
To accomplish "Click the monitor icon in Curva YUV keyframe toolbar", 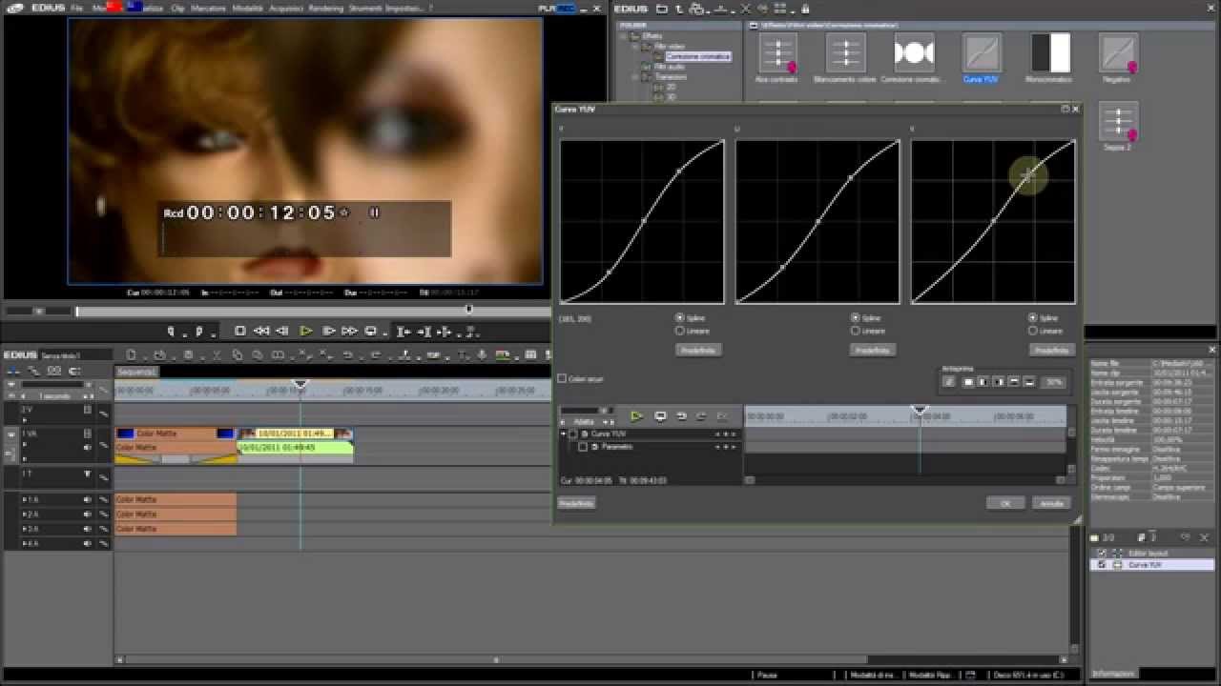I will 660,416.
